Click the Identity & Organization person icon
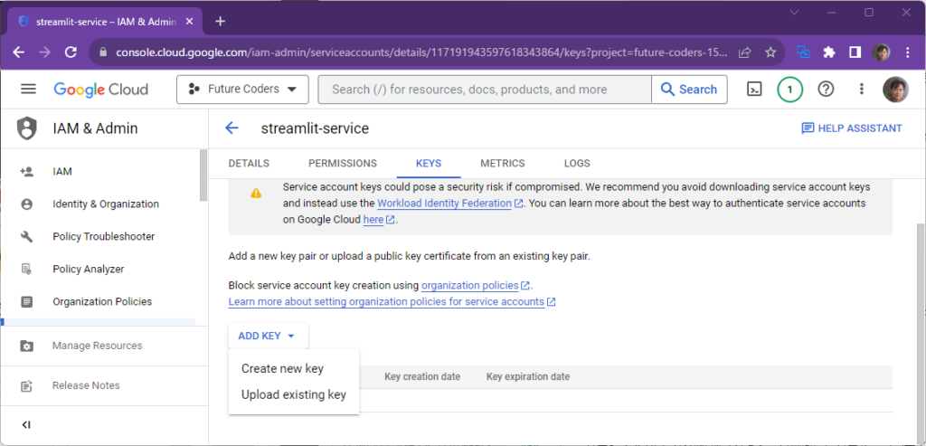Viewport: 926px width, 446px height. (x=26, y=204)
